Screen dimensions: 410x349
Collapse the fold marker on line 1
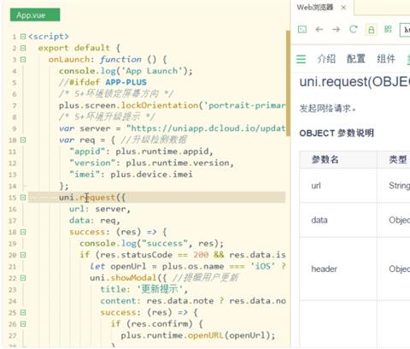(23, 37)
